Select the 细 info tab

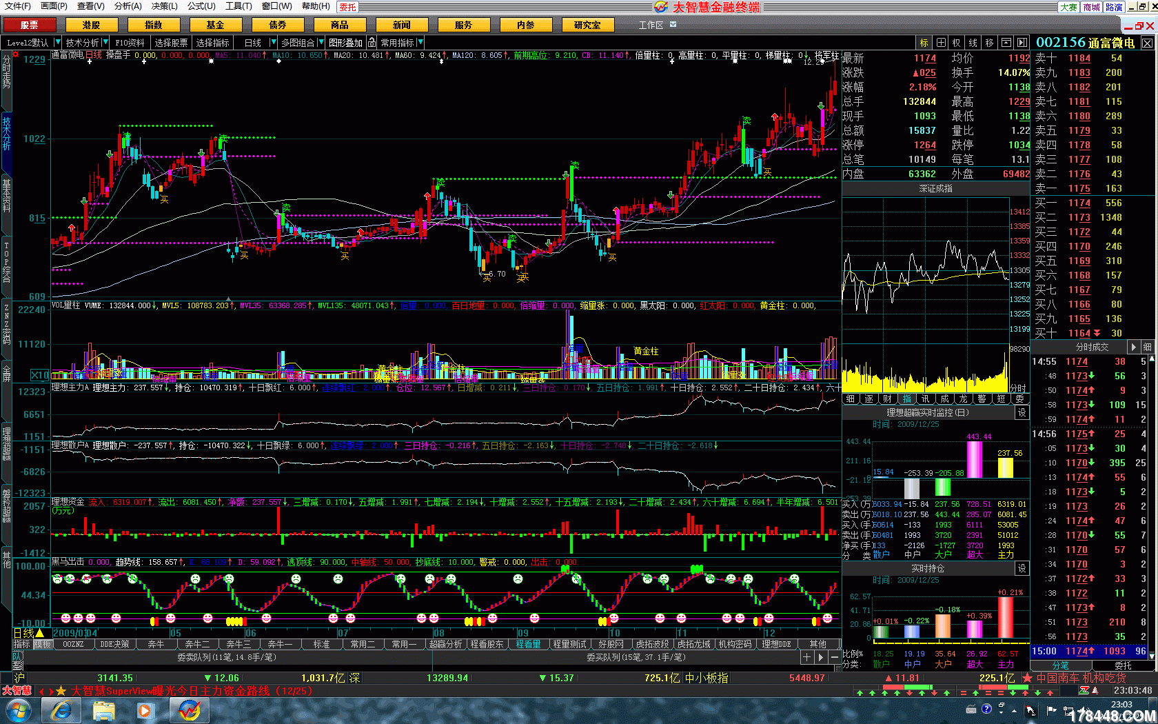point(851,399)
